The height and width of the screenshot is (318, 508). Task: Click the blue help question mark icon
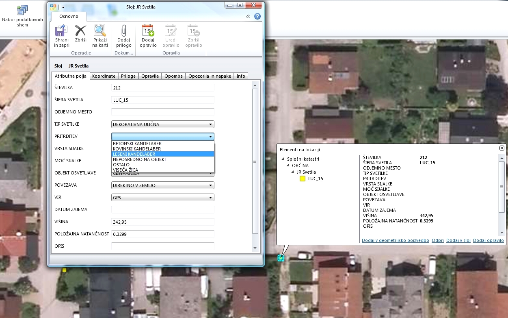[x=257, y=17]
